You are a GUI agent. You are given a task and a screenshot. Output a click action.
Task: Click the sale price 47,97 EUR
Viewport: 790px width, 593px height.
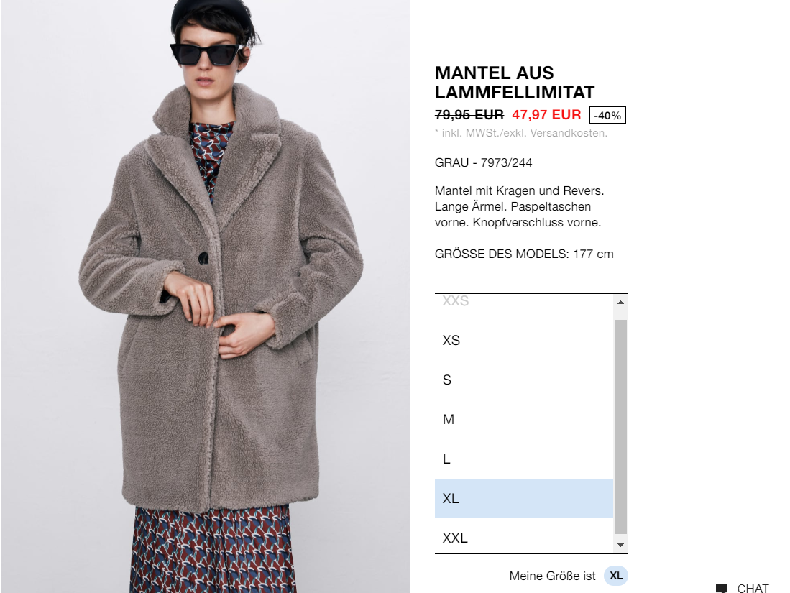point(546,115)
